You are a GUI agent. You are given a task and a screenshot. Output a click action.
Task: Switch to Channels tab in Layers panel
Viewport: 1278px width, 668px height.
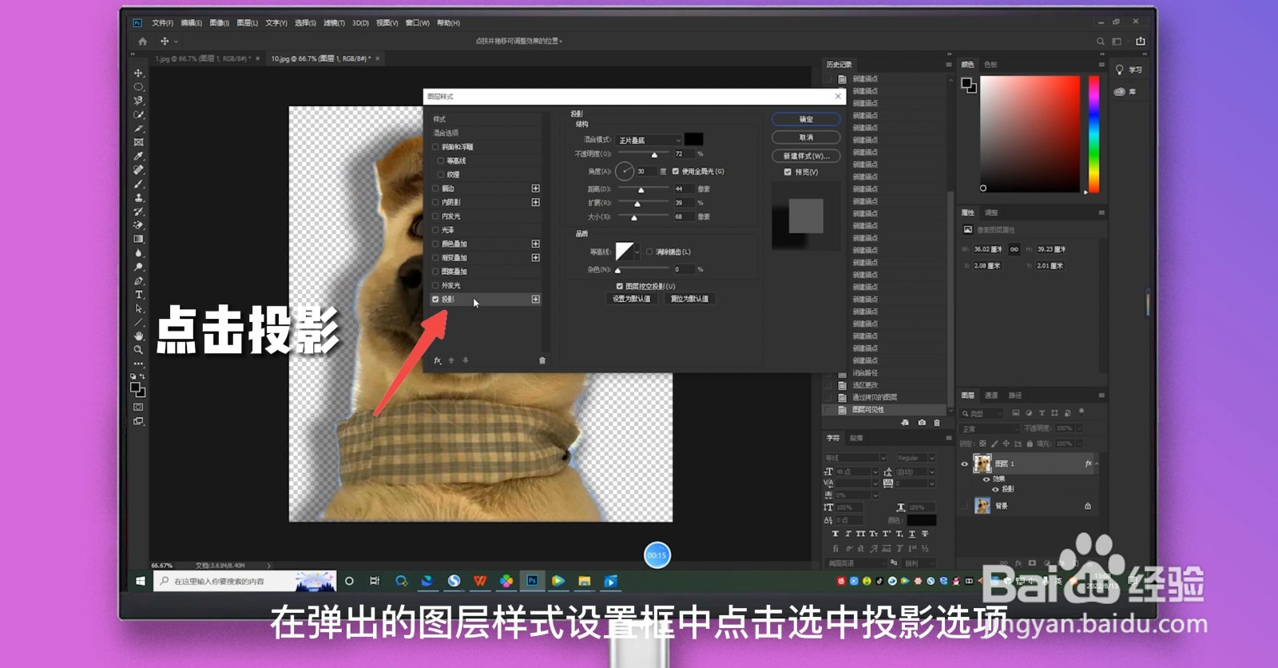click(991, 396)
